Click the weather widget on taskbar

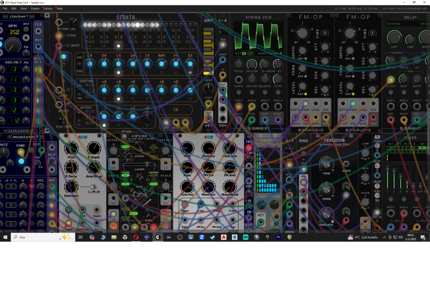coord(363,237)
